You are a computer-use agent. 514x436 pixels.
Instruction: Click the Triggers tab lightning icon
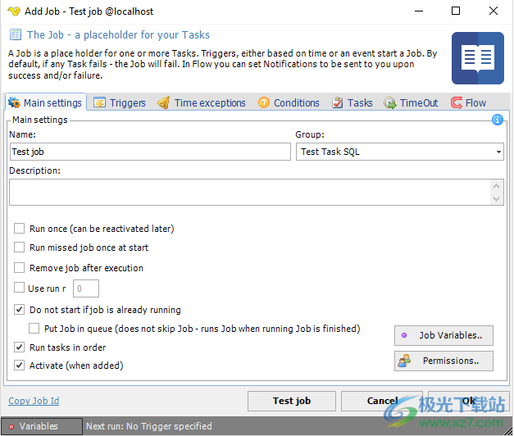click(x=99, y=102)
